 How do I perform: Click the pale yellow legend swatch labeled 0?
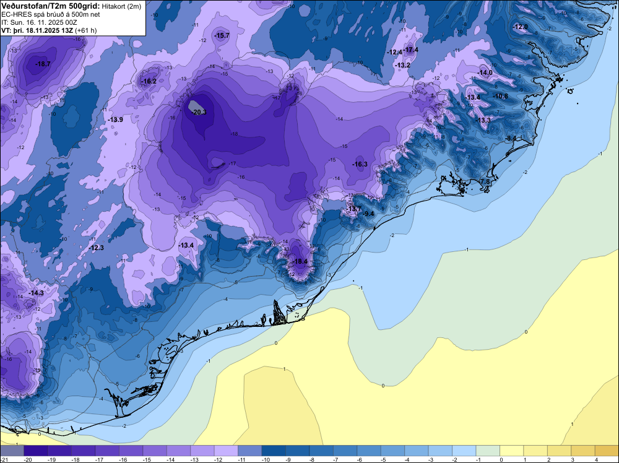(512, 451)
